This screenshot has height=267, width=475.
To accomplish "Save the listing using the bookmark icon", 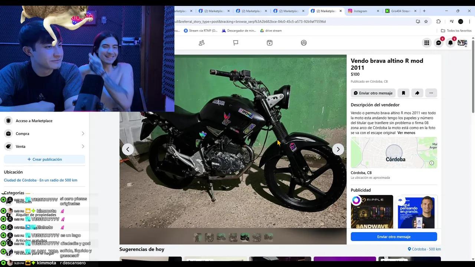I will [403, 93].
